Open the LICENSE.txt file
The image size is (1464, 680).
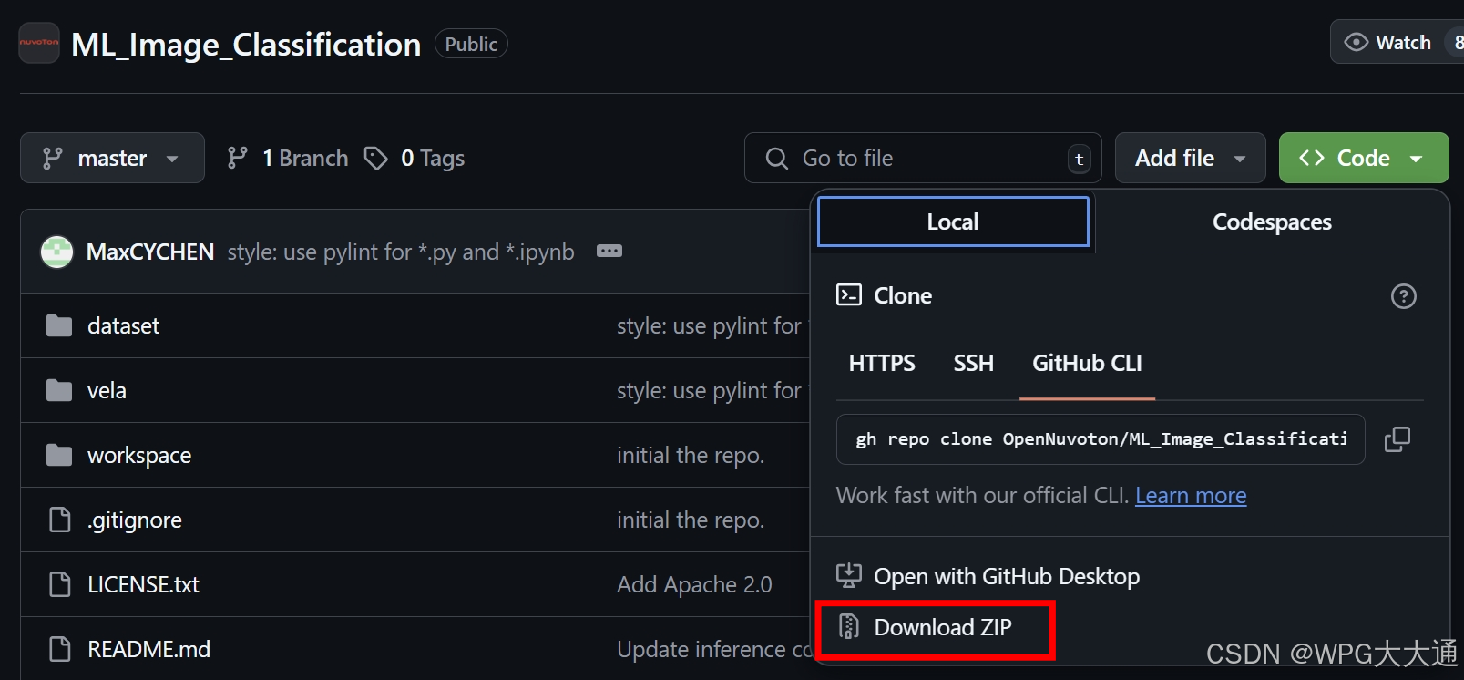(143, 584)
